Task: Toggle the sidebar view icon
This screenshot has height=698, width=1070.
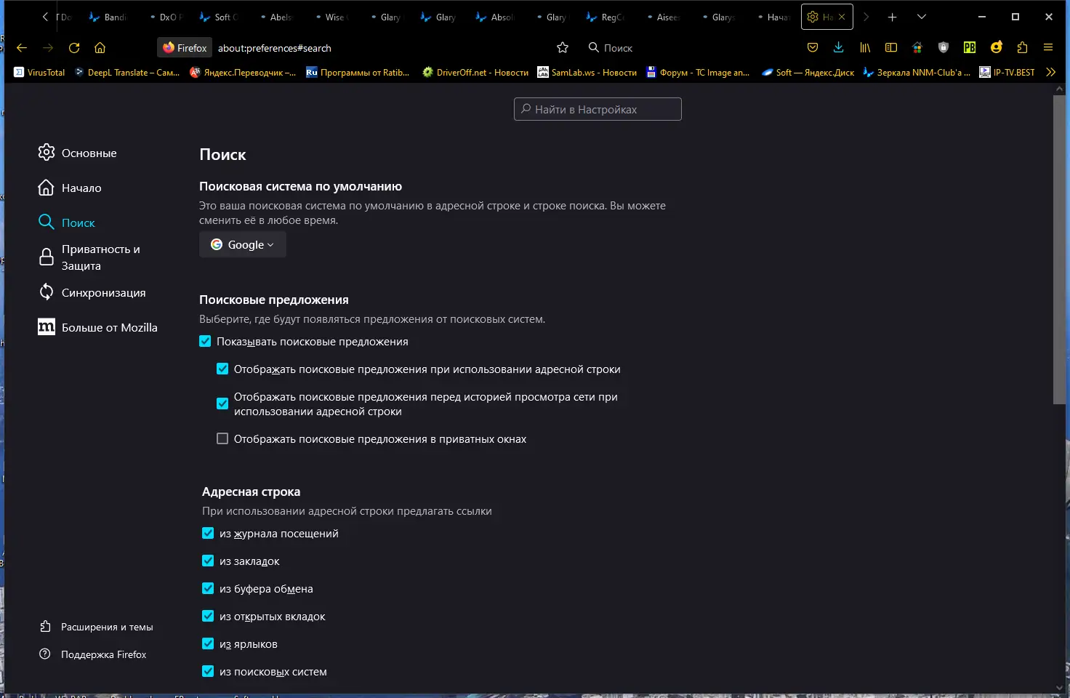Action: (891, 48)
